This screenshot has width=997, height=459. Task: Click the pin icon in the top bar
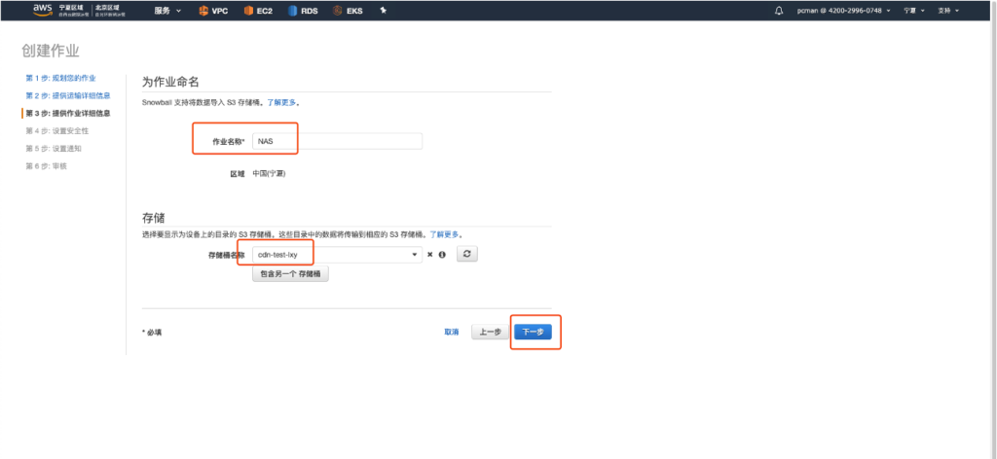384,11
